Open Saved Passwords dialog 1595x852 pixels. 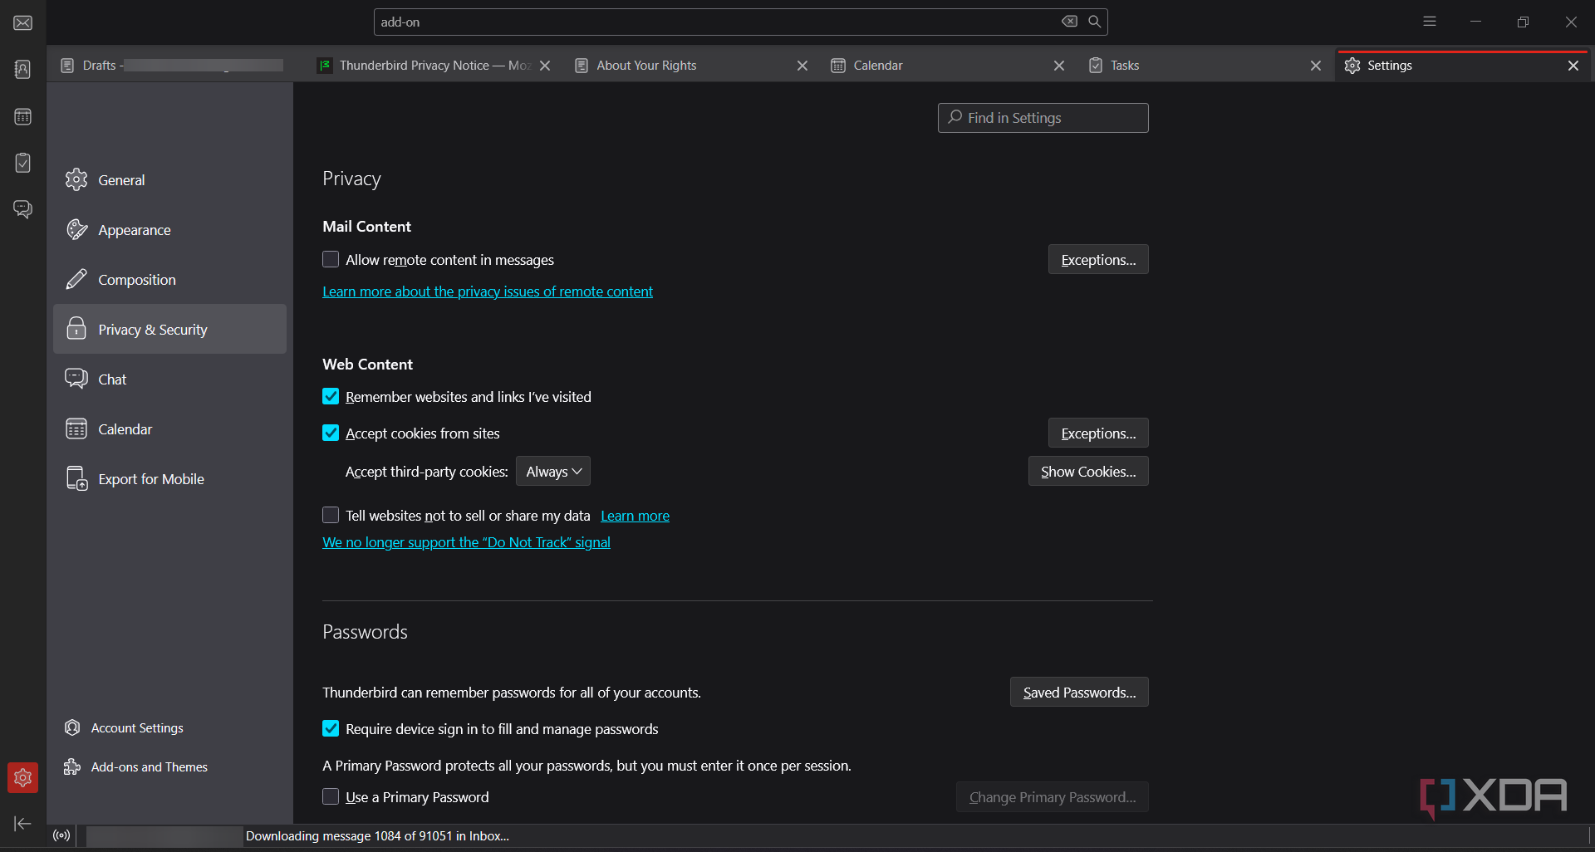1079,692
